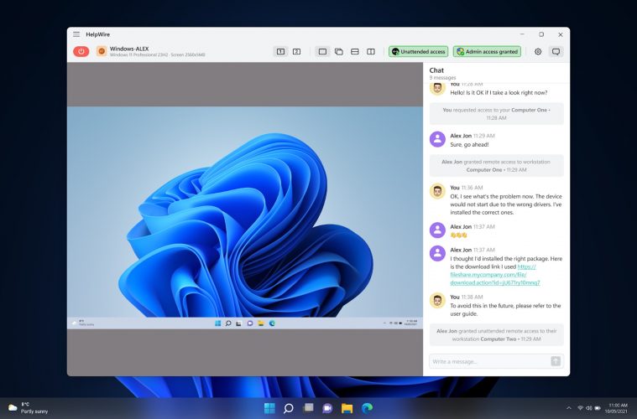Switch to remote monitor 1
The height and width of the screenshot is (419, 637).
280,51
